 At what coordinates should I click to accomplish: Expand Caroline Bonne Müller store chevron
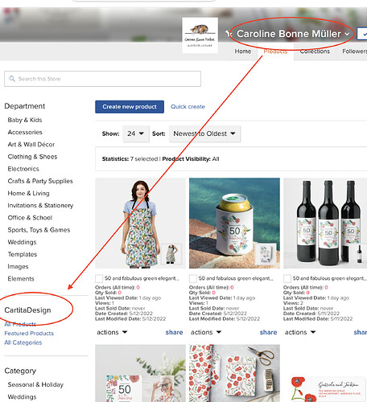[347, 34]
